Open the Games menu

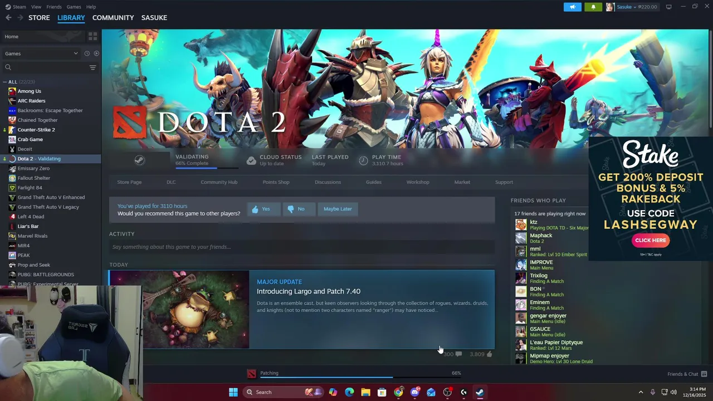point(74,7)
